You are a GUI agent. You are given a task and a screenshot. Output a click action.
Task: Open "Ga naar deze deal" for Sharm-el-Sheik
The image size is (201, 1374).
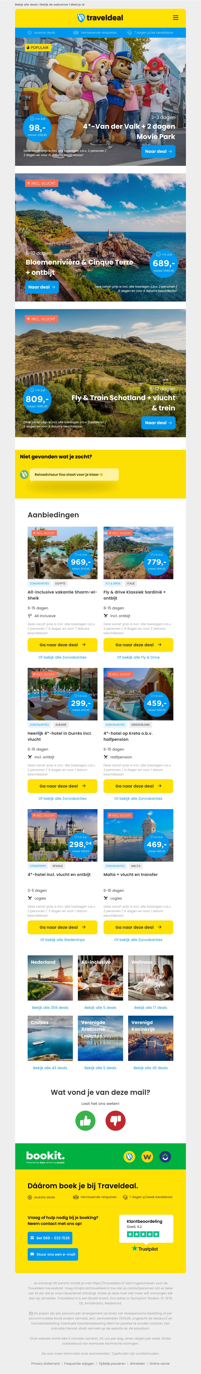62,644
